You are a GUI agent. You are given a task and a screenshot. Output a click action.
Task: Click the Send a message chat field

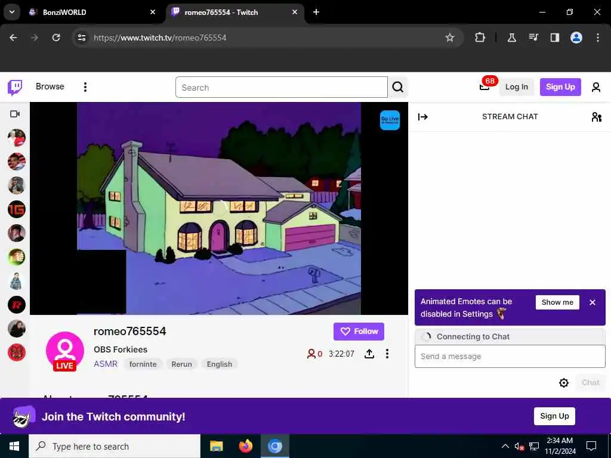coord(510,357)
